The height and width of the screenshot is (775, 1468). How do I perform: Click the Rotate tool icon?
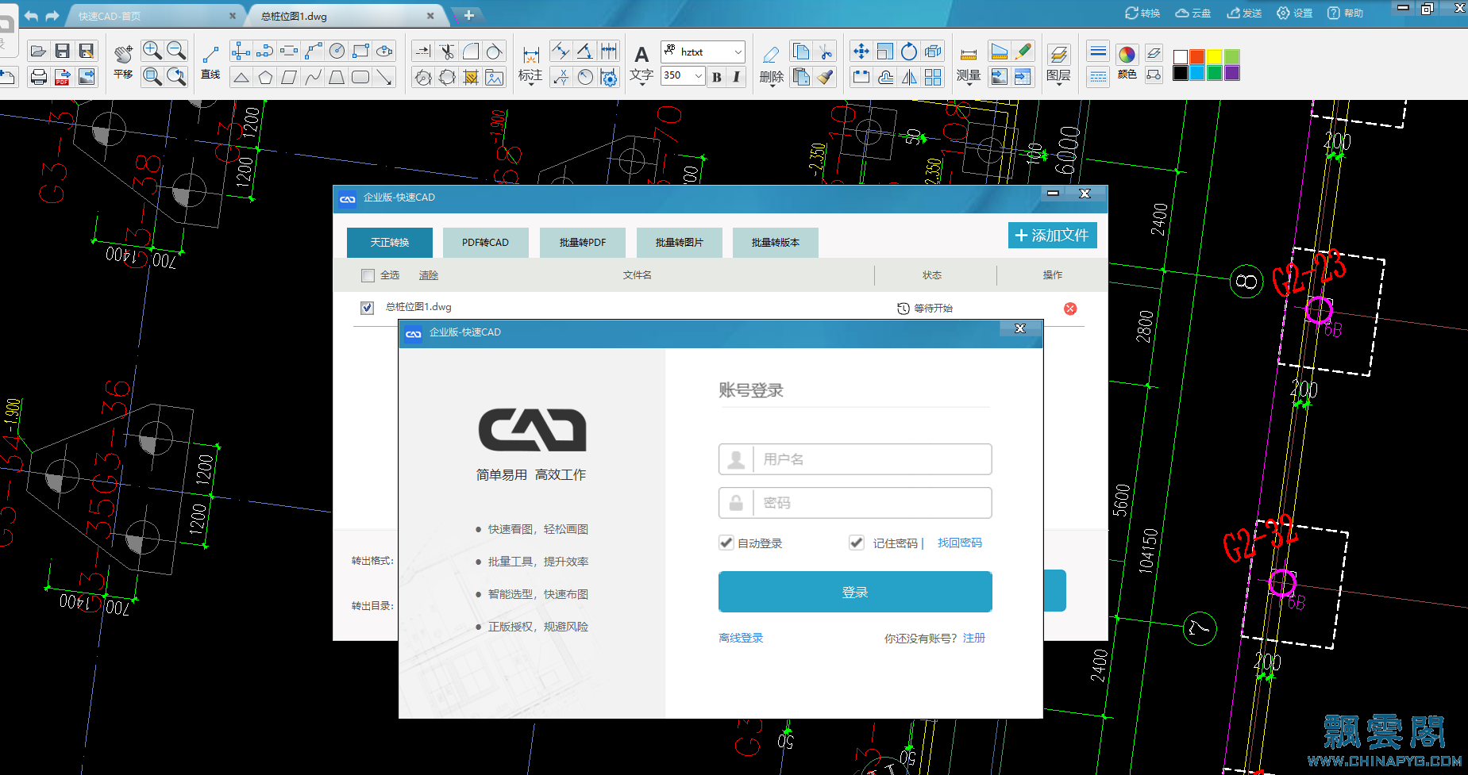(909, 52)
